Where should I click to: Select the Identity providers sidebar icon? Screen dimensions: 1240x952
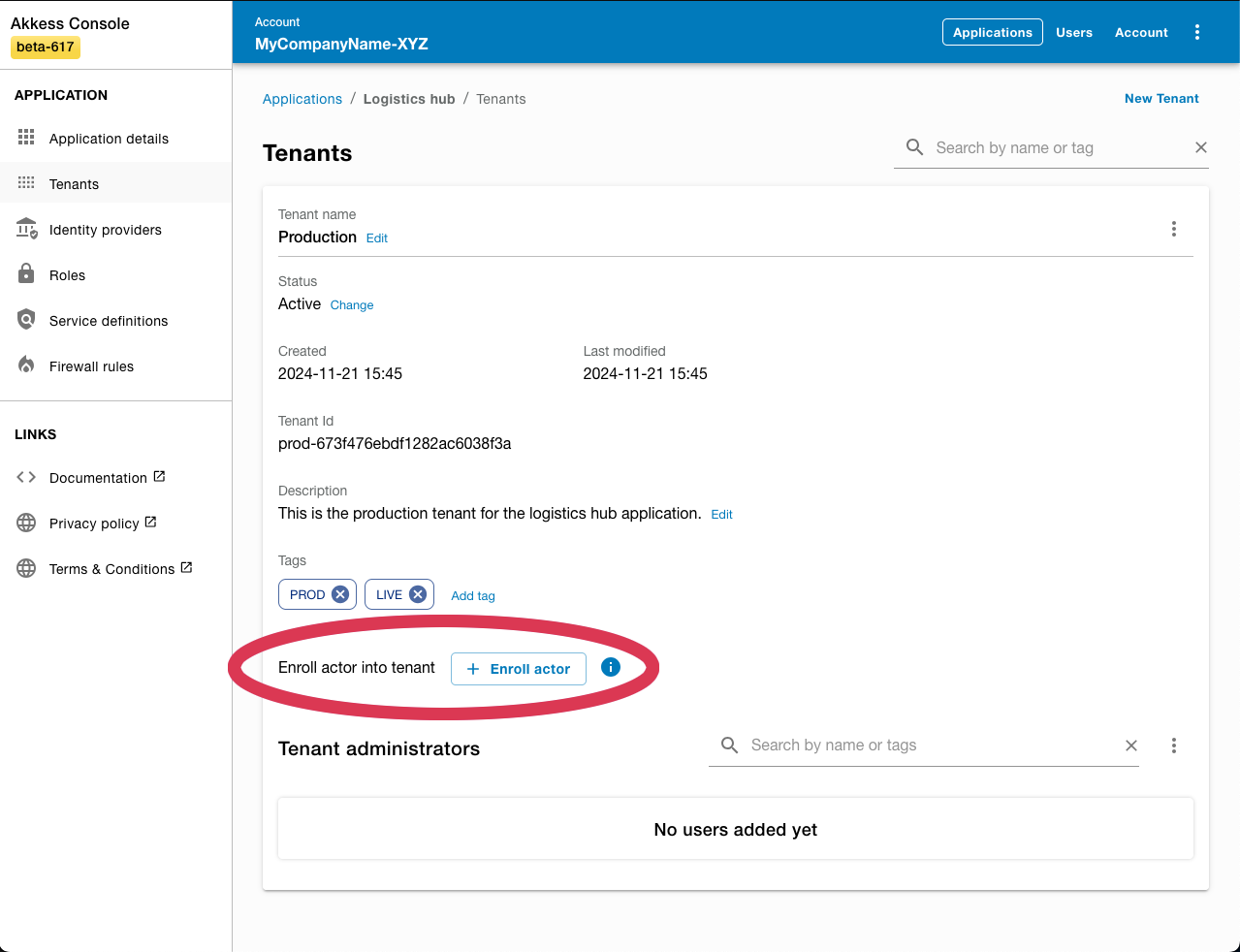25,229
